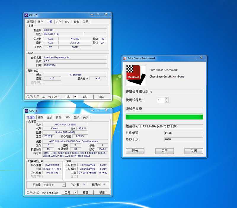Minimize the top CPU-Z window

(92, 15)
